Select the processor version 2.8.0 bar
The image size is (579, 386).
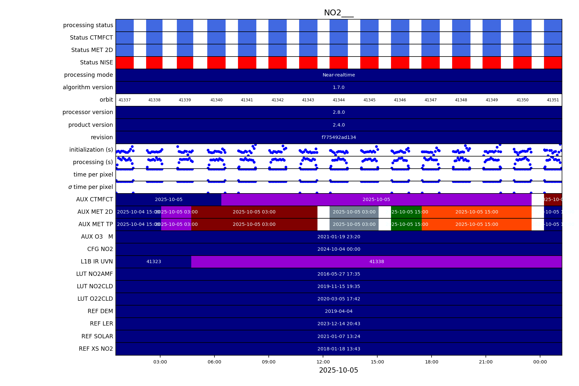pos(338,112)
